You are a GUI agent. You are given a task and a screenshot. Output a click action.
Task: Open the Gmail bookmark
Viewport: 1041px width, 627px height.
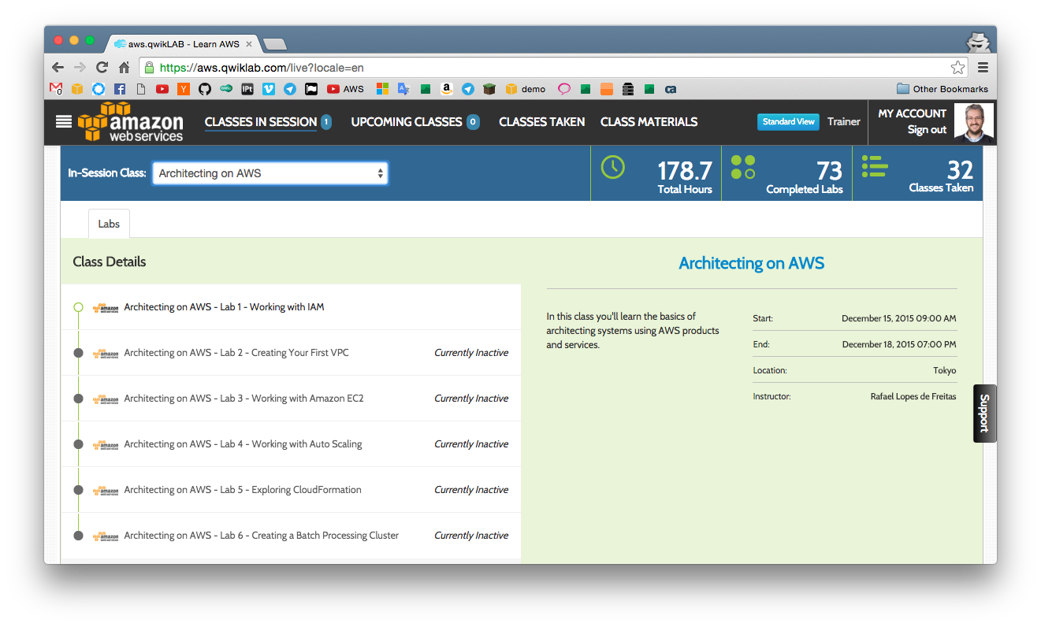(56, 89)
